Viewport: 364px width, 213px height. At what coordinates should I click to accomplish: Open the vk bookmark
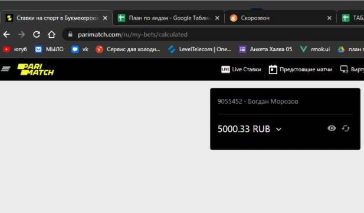click(80, 49)
